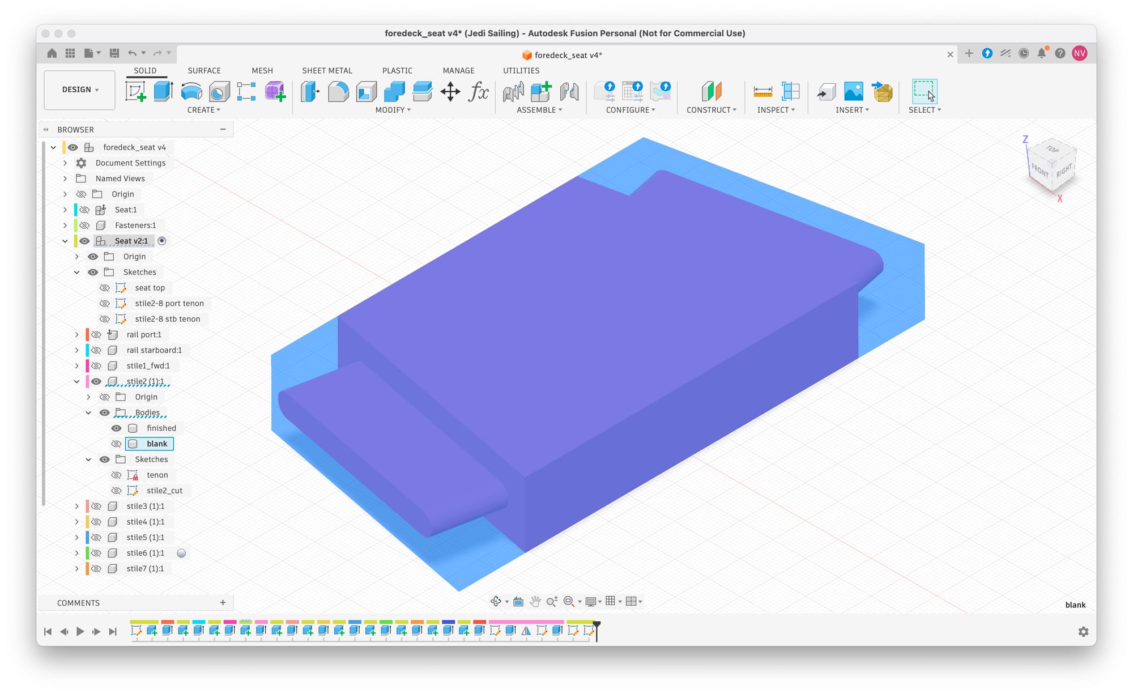Viewport: 1133px width, 694px height.
Task: Minimize the Browser panel
Action: [x=223, y=130]
